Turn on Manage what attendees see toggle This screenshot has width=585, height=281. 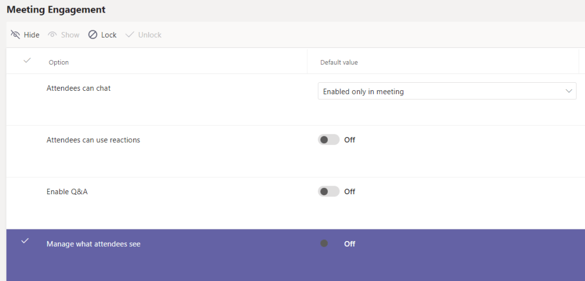click(328, 244)
